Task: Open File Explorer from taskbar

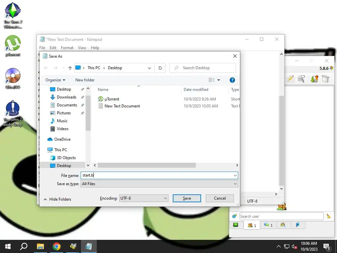Action: tap(40, 246)
